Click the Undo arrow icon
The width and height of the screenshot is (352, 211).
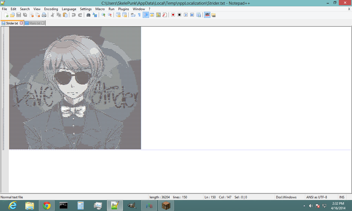(73, 15)
